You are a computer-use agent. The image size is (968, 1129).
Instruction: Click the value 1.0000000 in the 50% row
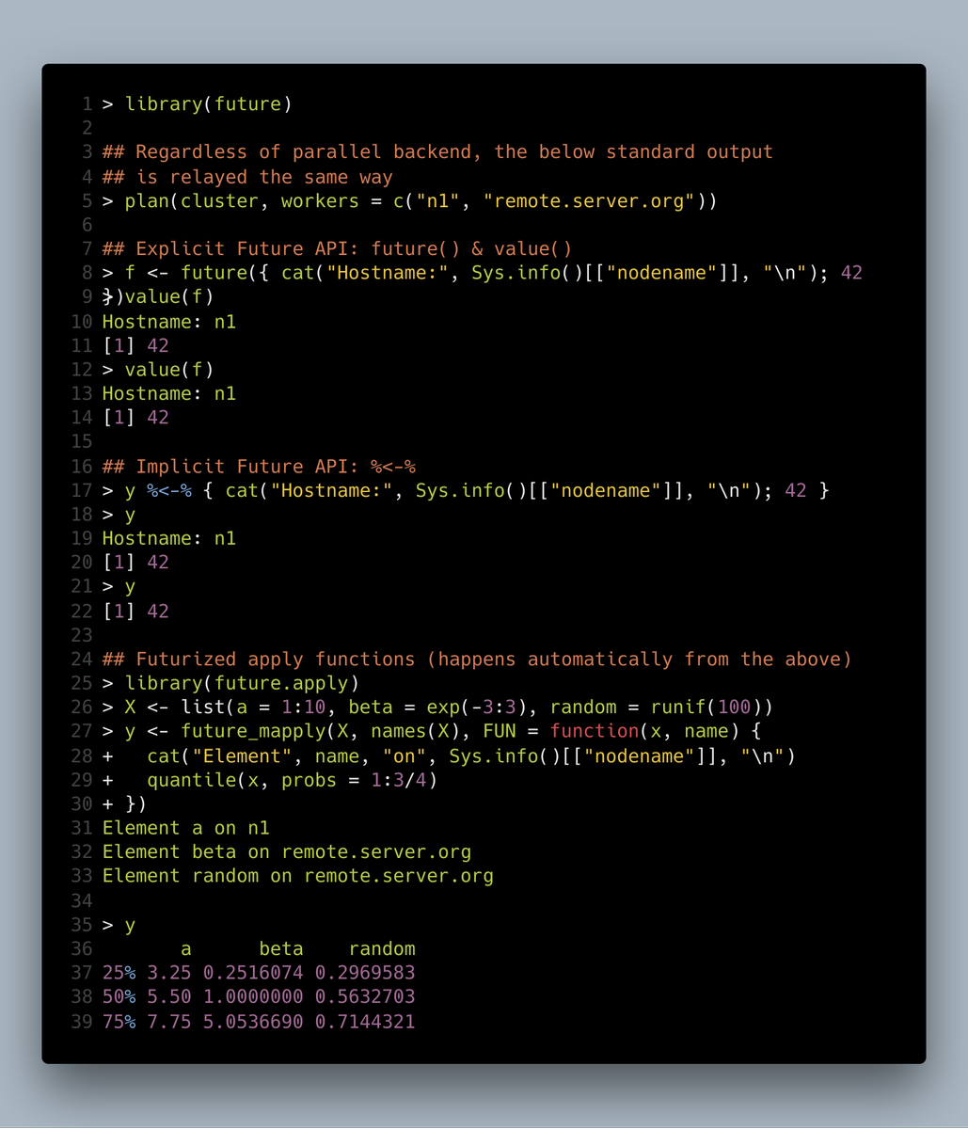tap(253, 996)
